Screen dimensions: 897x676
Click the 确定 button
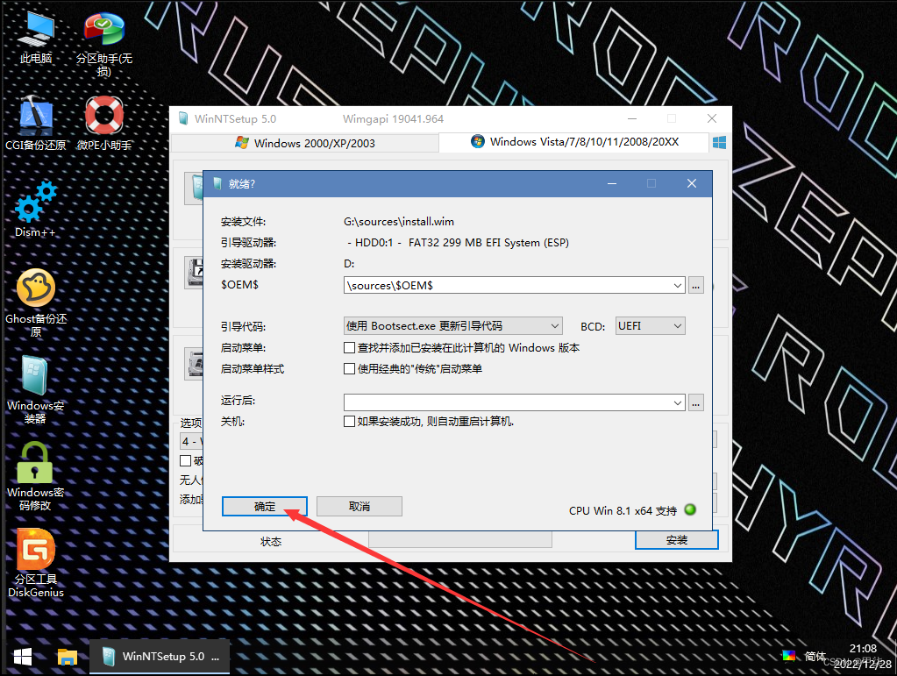click(x=264, y=507)
